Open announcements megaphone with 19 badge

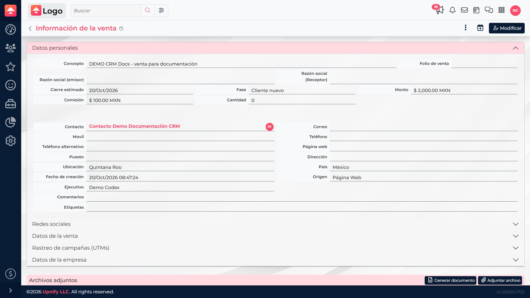[439, 10]
